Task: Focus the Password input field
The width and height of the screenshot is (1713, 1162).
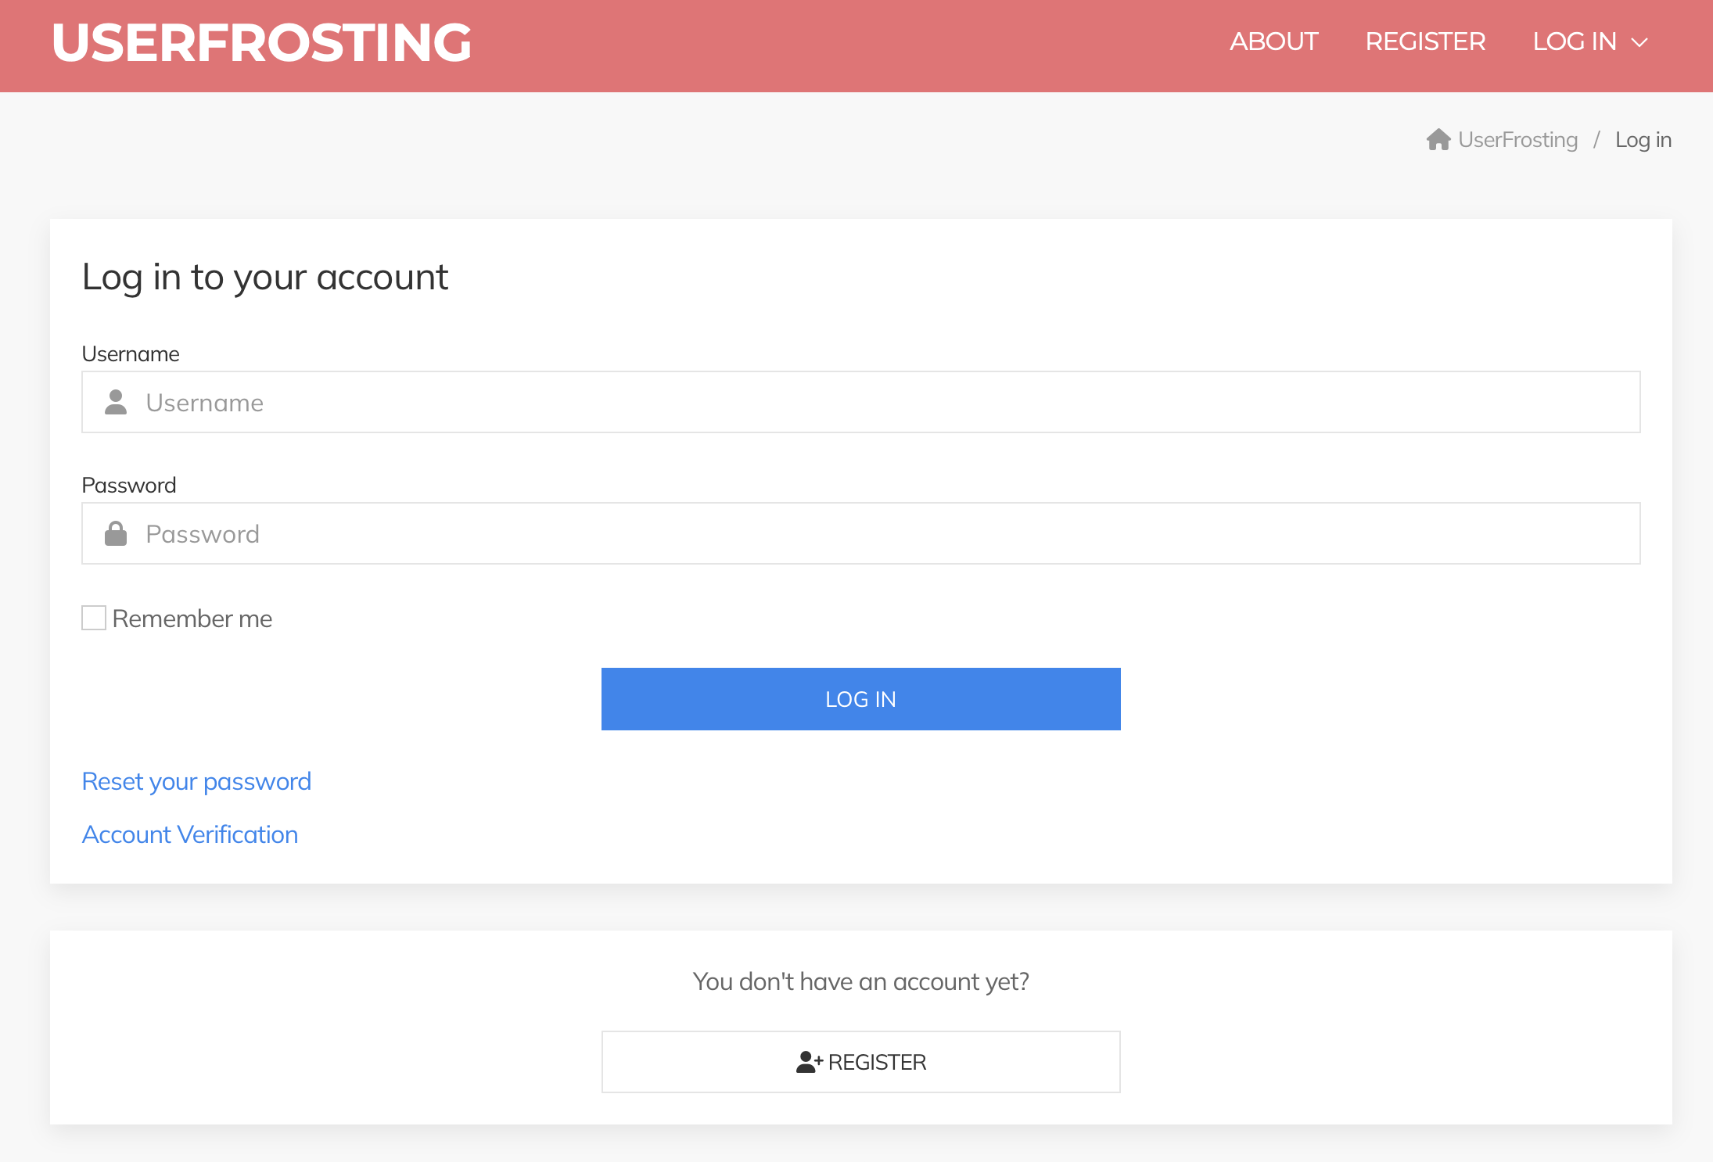Action: (860, 533)
